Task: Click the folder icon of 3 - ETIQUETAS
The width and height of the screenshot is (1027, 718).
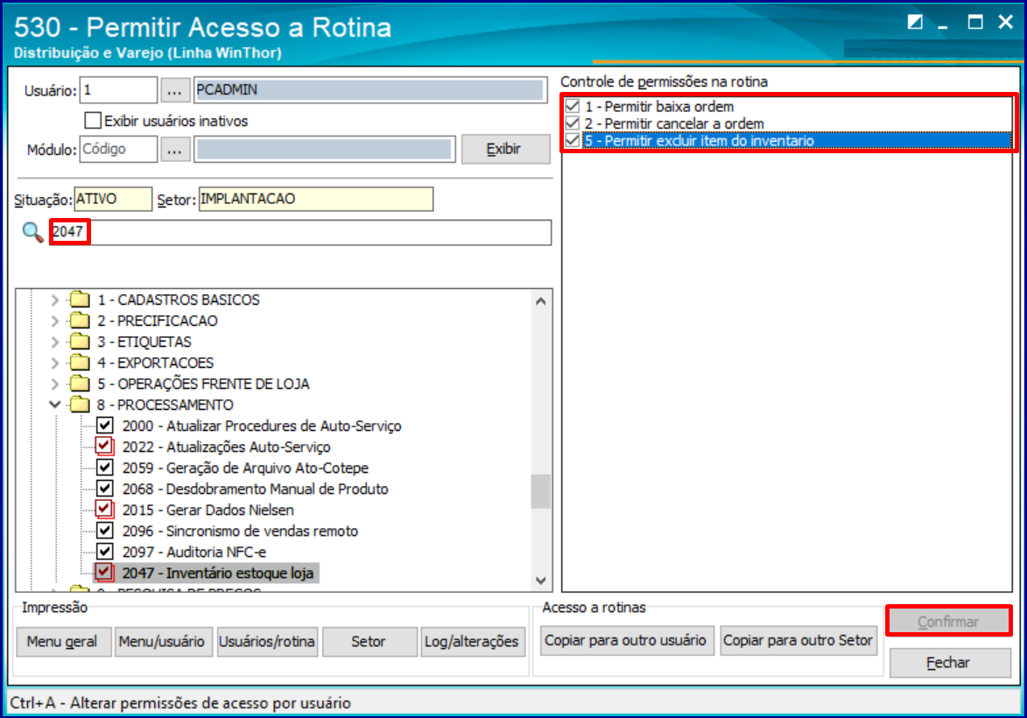Action: click(x=80, y=341)
